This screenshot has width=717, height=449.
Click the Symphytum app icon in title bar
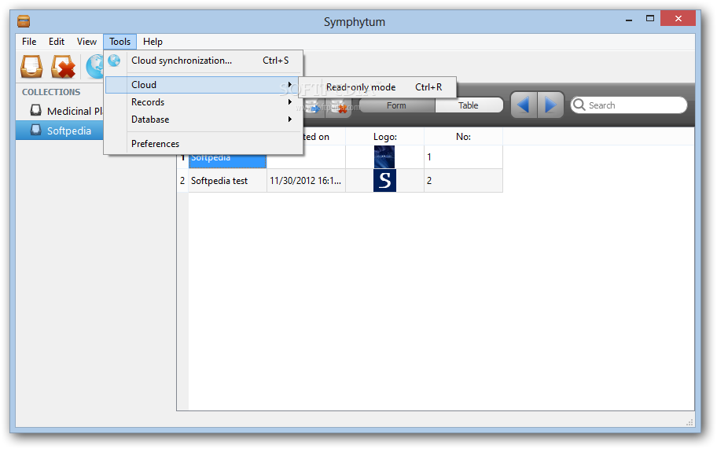click(x=24, y=21)
